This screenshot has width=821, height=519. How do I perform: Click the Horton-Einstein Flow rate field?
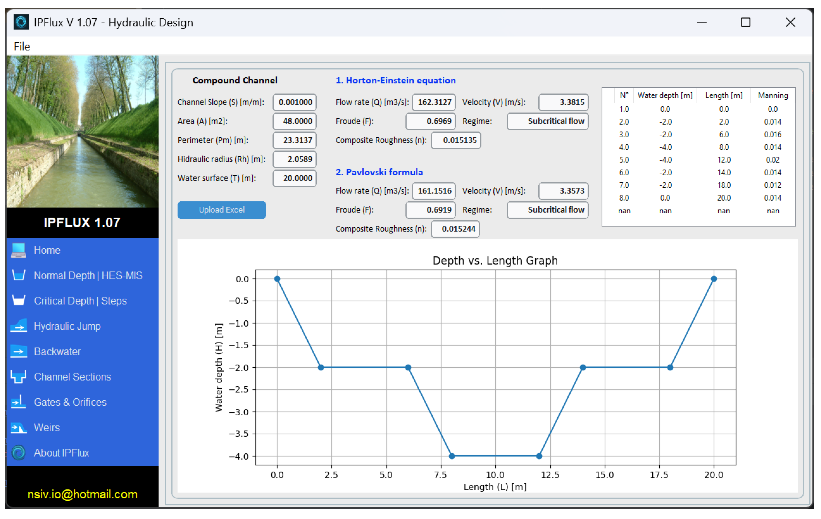click(434, 102)
